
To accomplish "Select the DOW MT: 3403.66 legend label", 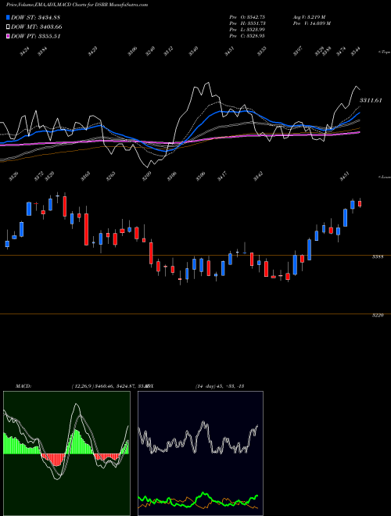I will click(x=37, y=27).
